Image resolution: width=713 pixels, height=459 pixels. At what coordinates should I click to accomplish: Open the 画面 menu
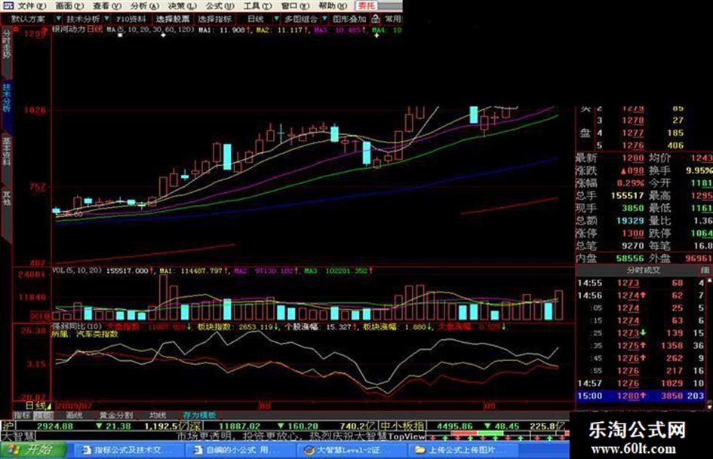coord(69,6)
